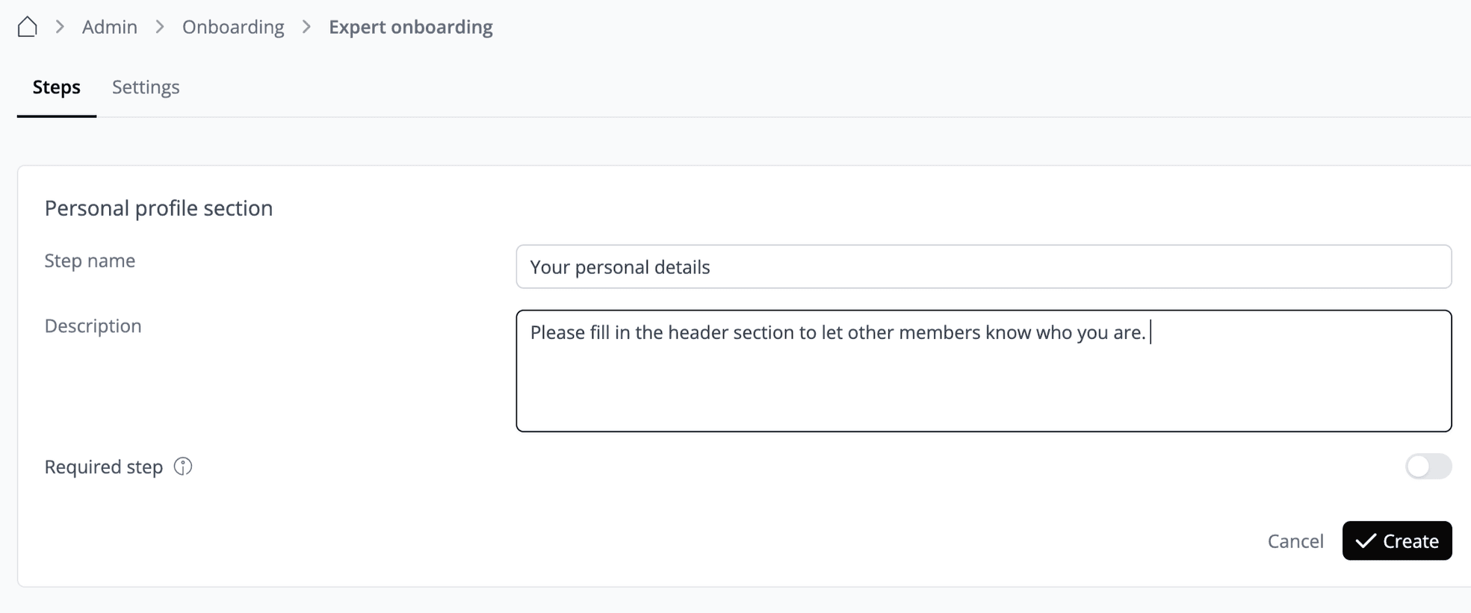Focus the Step name input field
Viewport: 1471px width, 613px height.
click(x=983, y=267)
